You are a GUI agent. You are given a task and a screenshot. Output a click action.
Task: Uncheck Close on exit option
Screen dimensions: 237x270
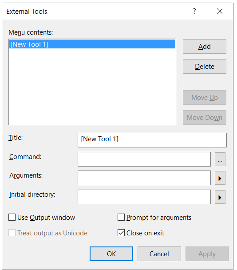click(x=121, y=233)
